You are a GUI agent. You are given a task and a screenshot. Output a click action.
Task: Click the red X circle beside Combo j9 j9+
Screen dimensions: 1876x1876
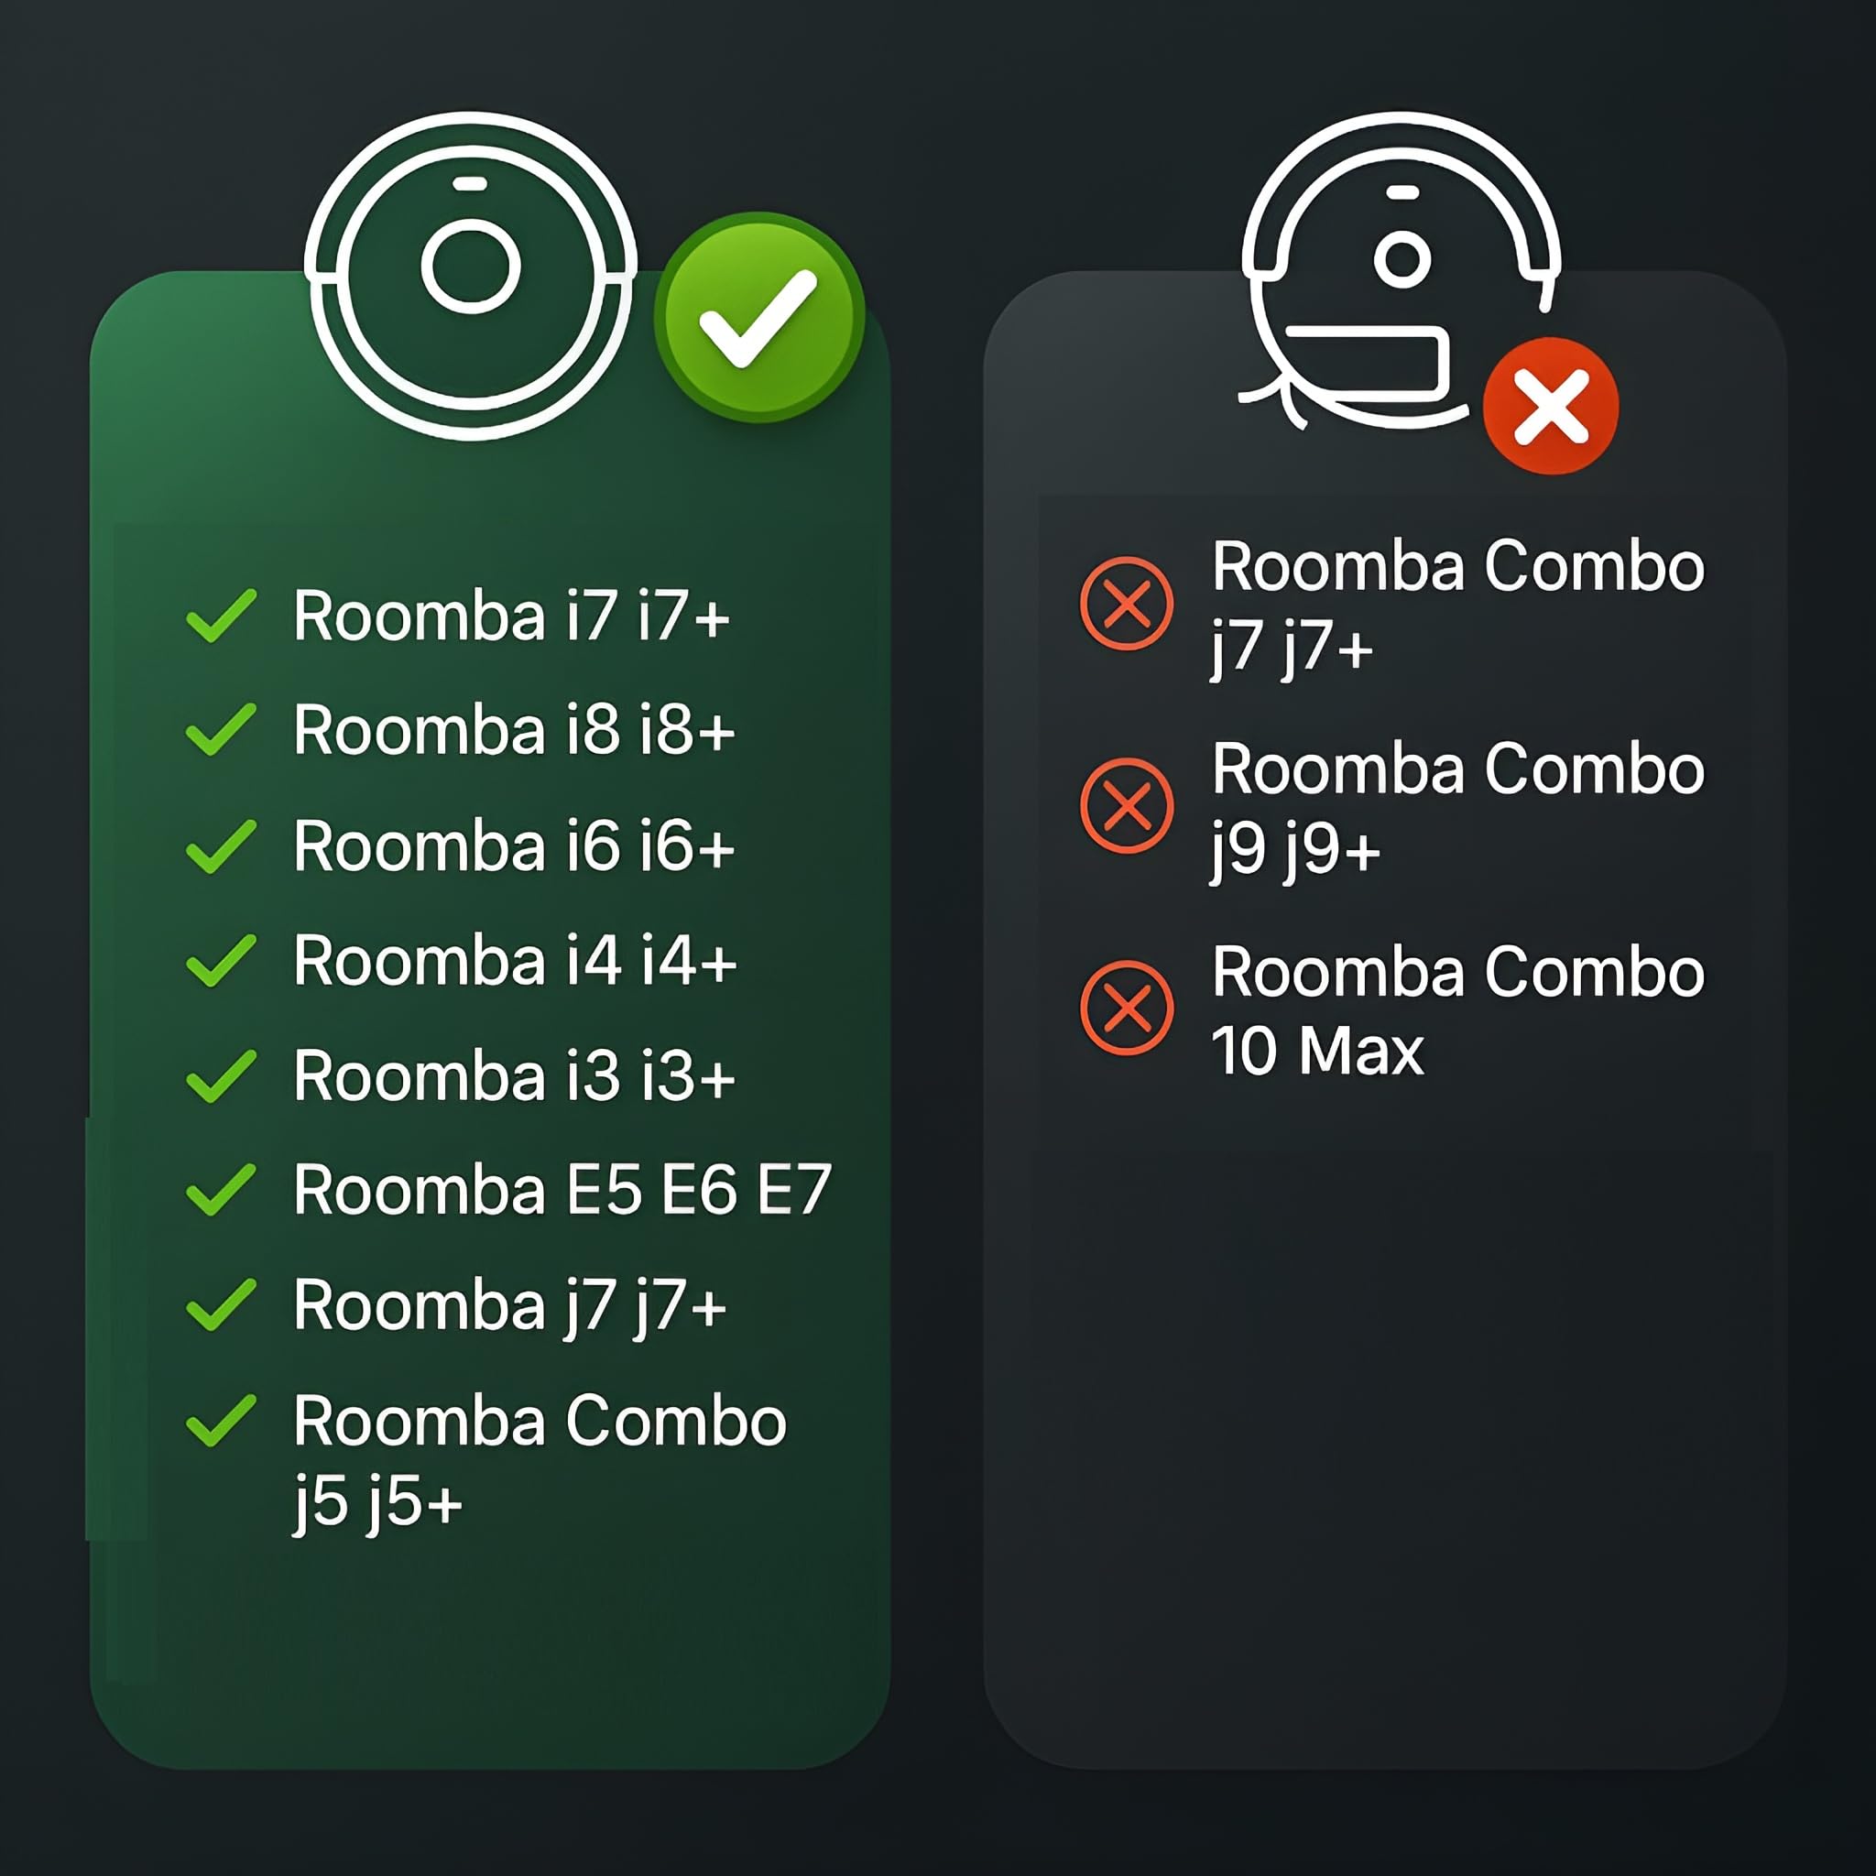click(1127, 806)
